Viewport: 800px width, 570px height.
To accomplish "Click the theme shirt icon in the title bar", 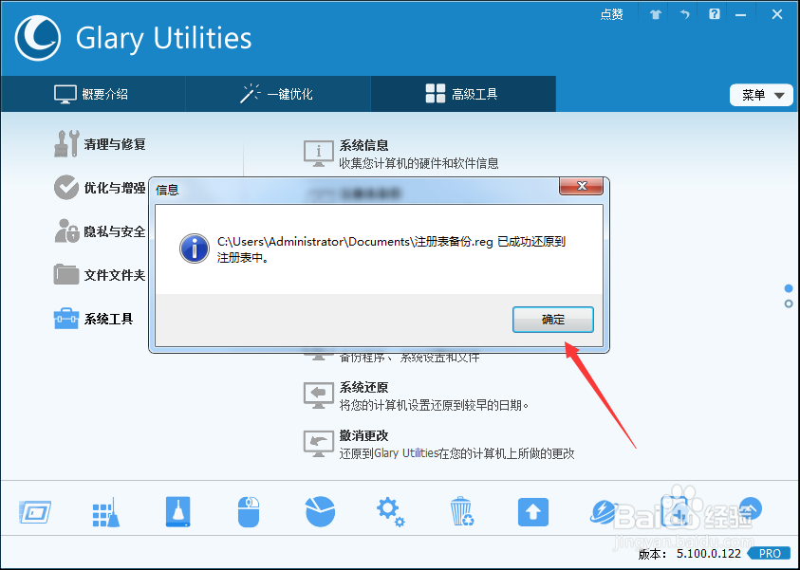I will pyautogui.click(x=654, y=14).
